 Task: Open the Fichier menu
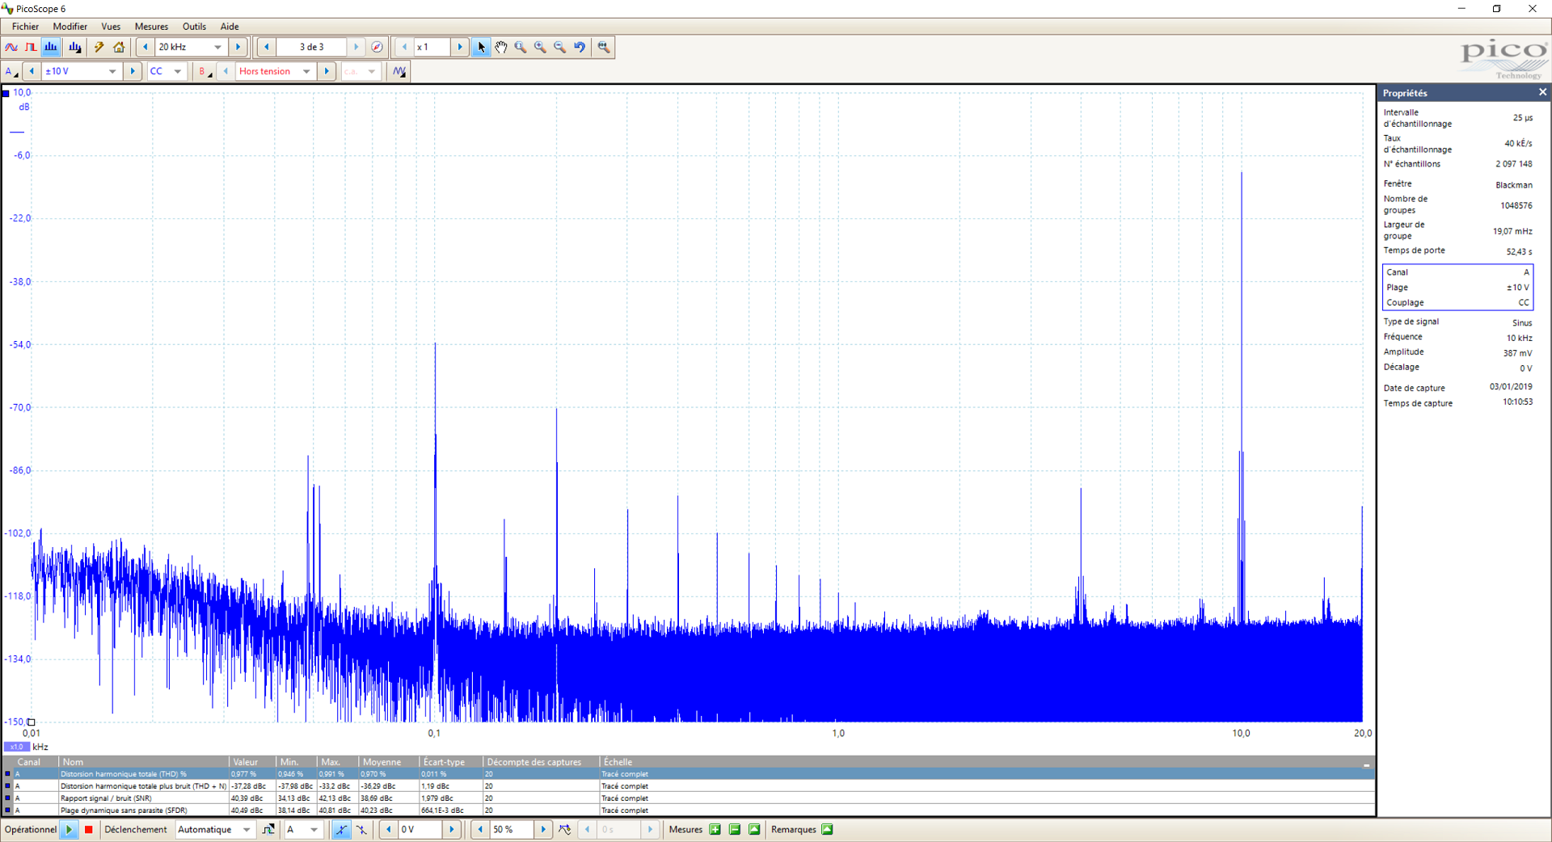click(25, 27)
